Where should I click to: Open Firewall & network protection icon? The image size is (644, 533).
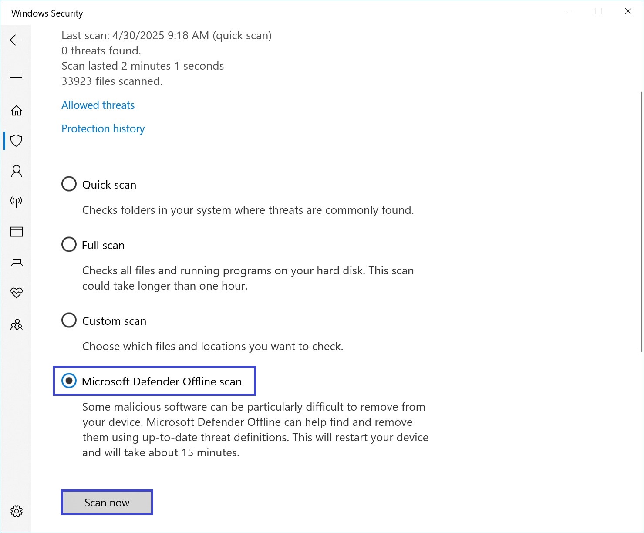click(x=17, y=201)
